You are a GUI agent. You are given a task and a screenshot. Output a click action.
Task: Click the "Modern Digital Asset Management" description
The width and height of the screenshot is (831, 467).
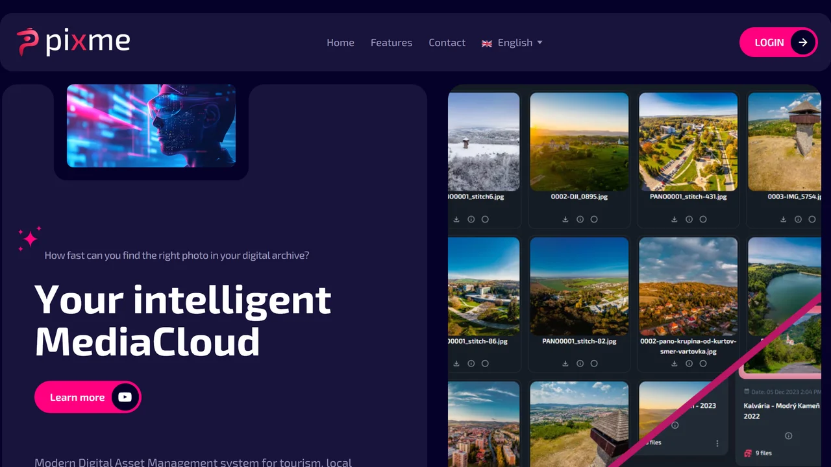(193, 462)
